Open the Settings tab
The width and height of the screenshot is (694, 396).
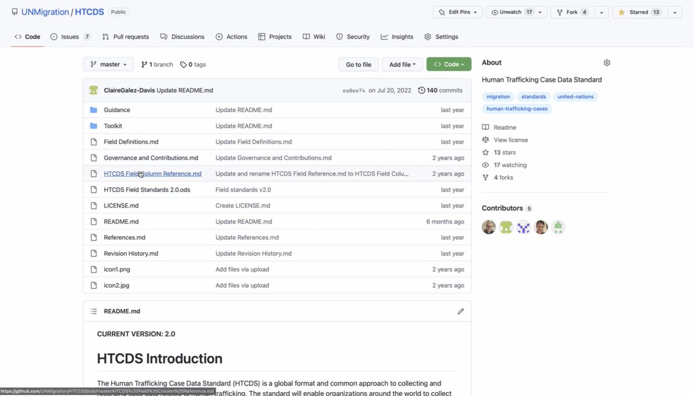pyautogui.click(x=441, y=36)
